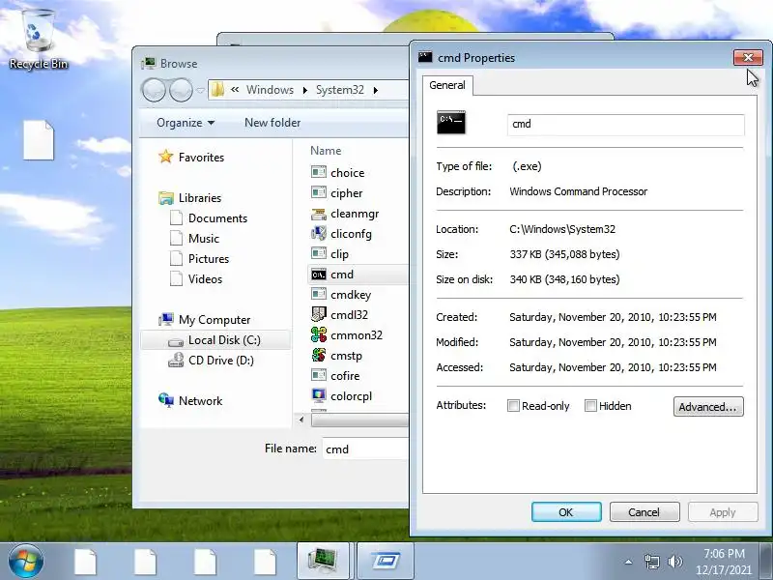Viewport: 773px width, 580px height.
Task: Open the volume speaker tray icon
Action: (674, 562)
